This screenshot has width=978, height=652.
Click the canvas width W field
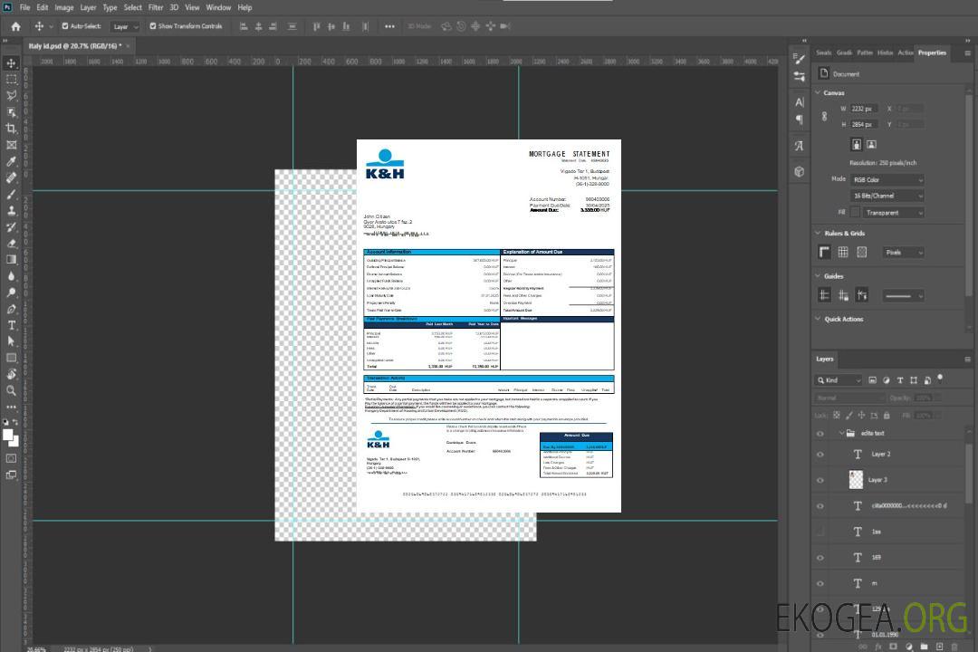tap(865, 109)
